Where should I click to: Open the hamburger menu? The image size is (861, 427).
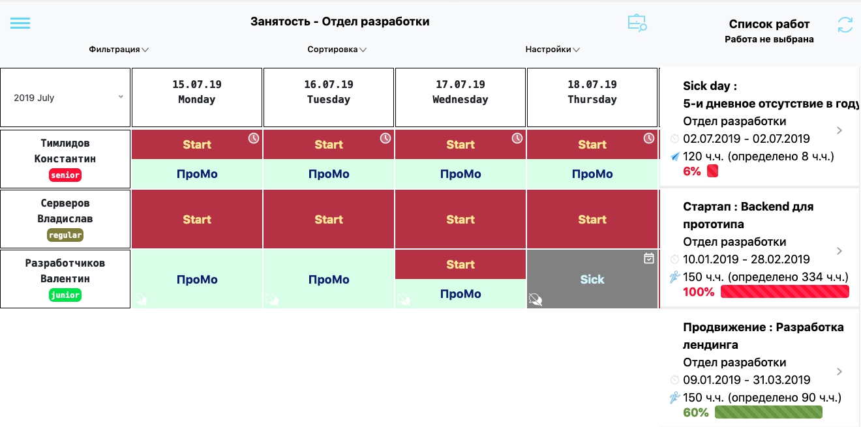pyautogui.click(x=20, y=23)
